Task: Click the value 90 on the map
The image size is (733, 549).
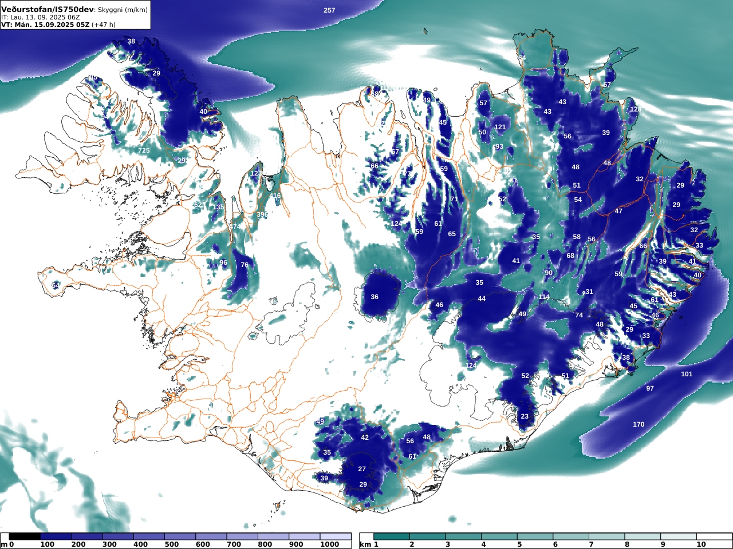Action: 549,273
